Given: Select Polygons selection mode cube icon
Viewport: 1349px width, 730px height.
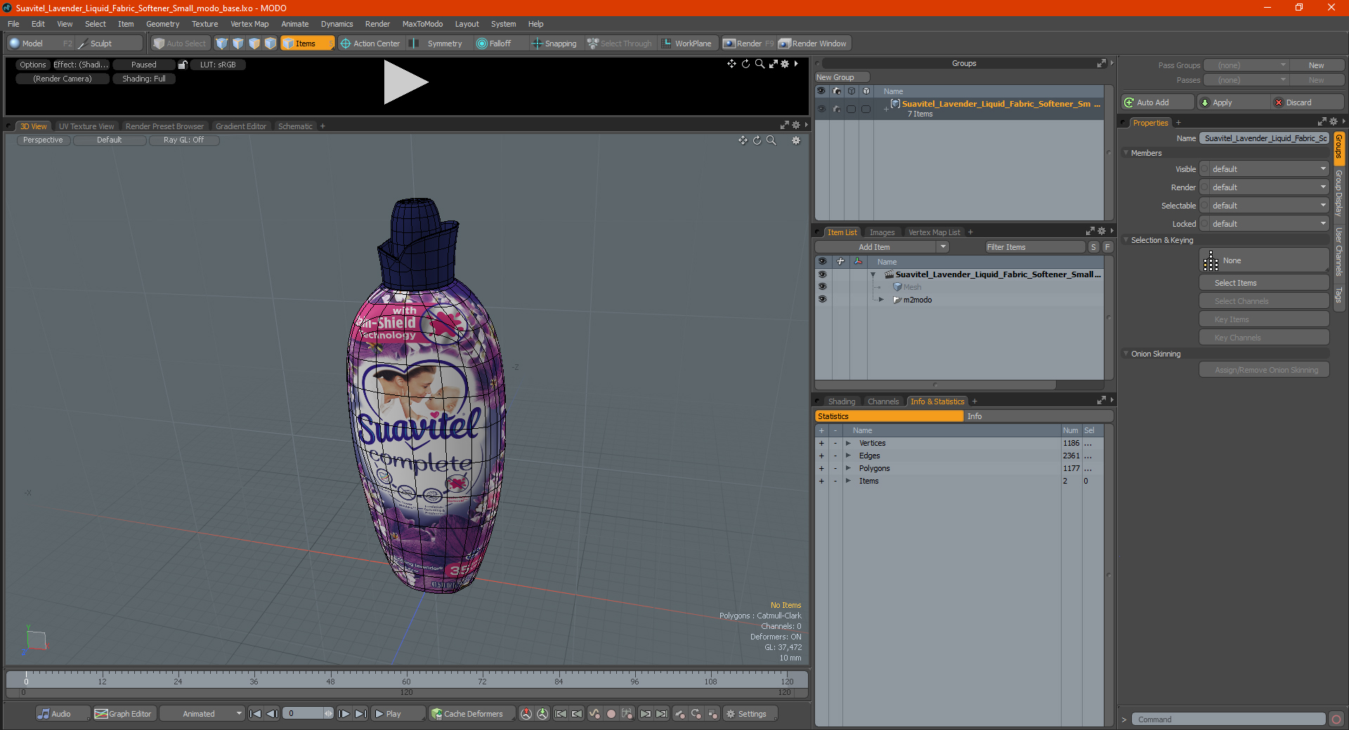Looking at the screenshot, I should 254,44.
